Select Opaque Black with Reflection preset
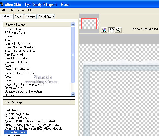Screen dimensions: 159x136 (x=23, y=91)
